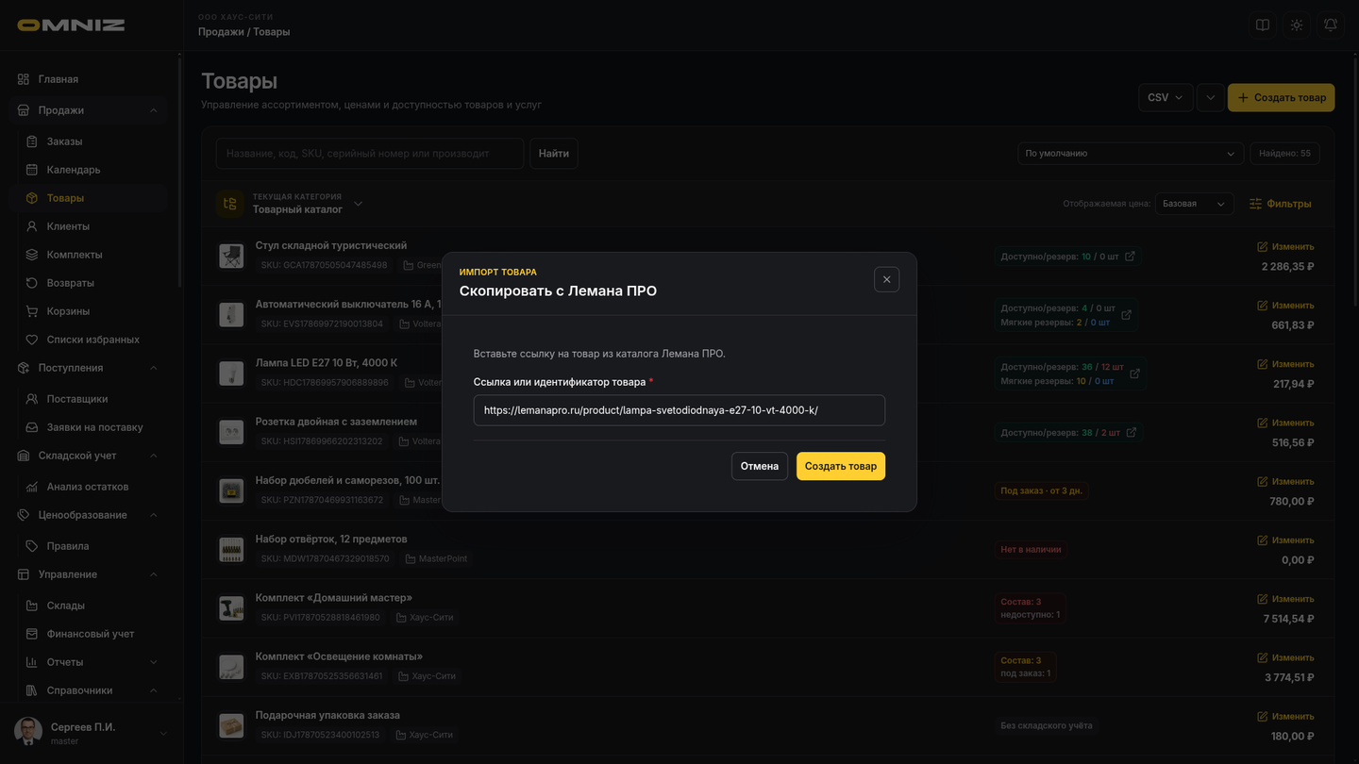Open the notifications bell
The image size is (1359, 764).
pyautogui.click(x=1331, y=25)
